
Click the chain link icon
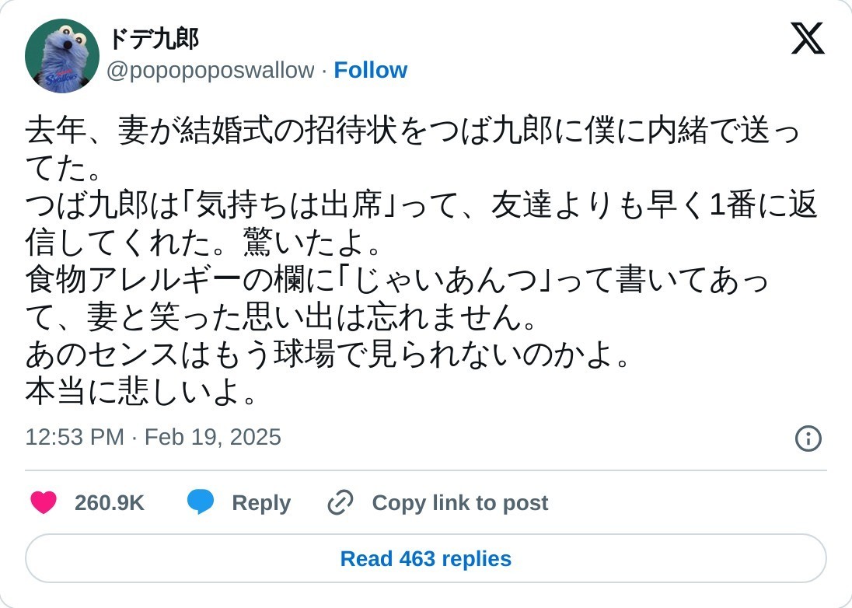[340, 503]
